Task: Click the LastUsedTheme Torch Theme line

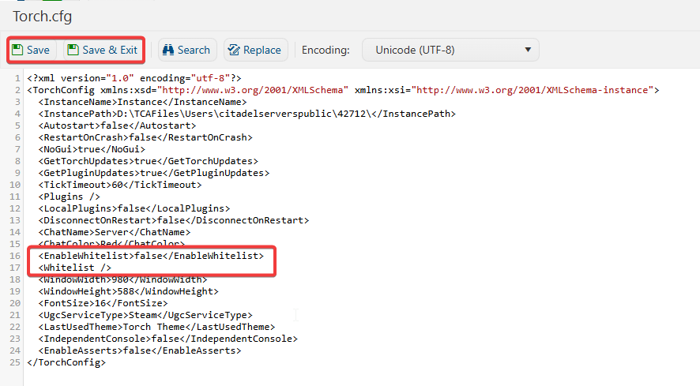Action: click(x=156, y=327)
